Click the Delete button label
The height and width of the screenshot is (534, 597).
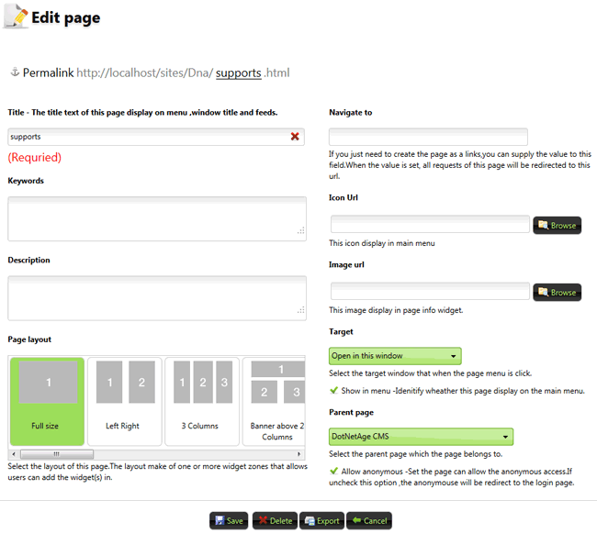[x=281, y=521]
